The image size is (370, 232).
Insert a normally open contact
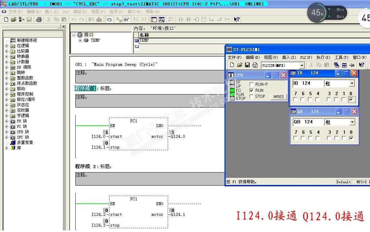[181, 20]
